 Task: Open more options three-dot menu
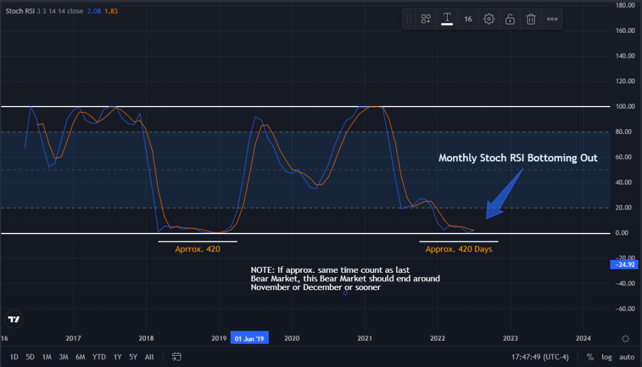pos(553,19)
